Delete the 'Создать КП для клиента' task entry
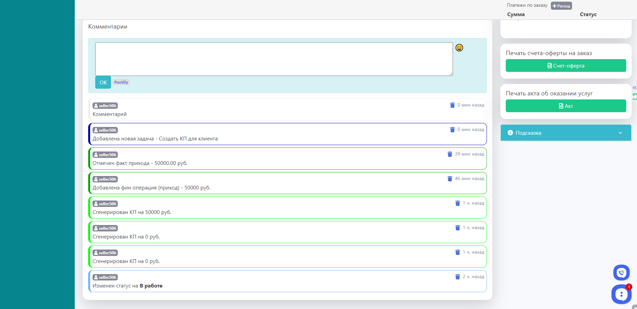This screenshot has width=637, height=309. coord(452,130)
